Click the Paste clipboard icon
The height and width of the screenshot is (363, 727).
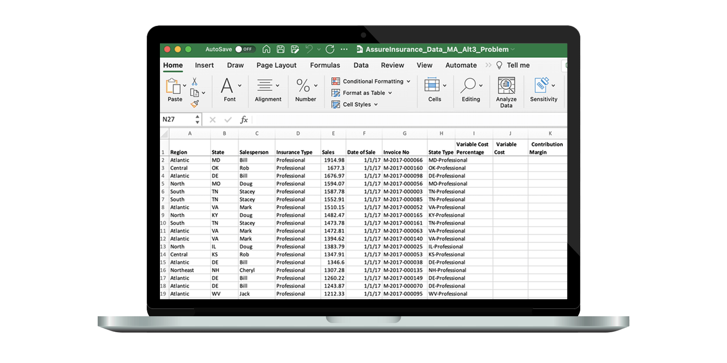coord(173,87)
